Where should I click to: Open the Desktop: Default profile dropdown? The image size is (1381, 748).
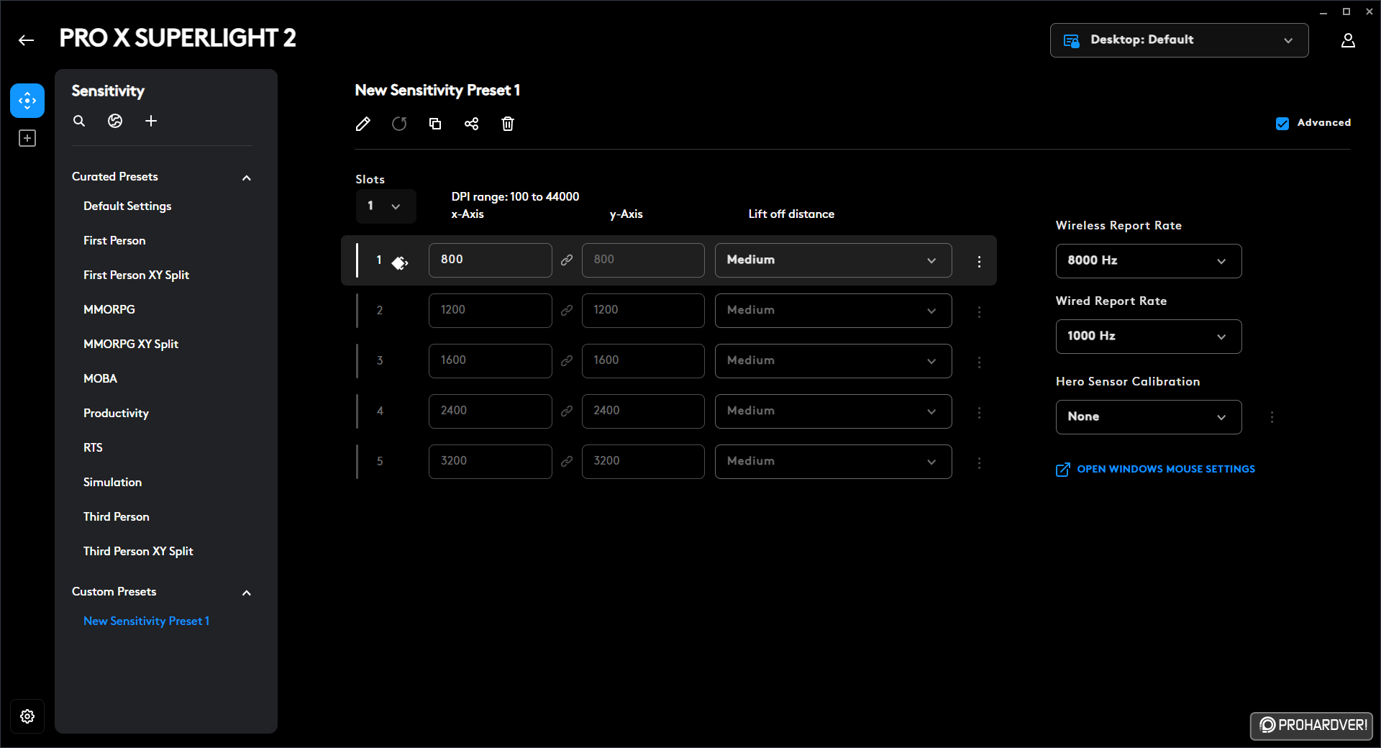1179,40
